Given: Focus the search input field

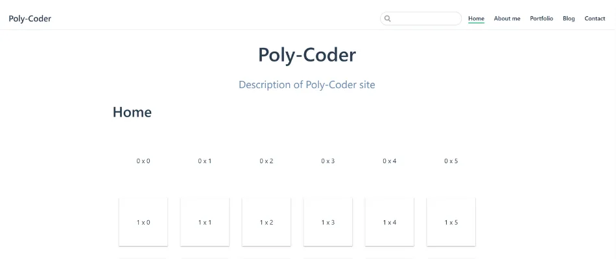Looking at the screenshot, I should [x=425, y=19].
